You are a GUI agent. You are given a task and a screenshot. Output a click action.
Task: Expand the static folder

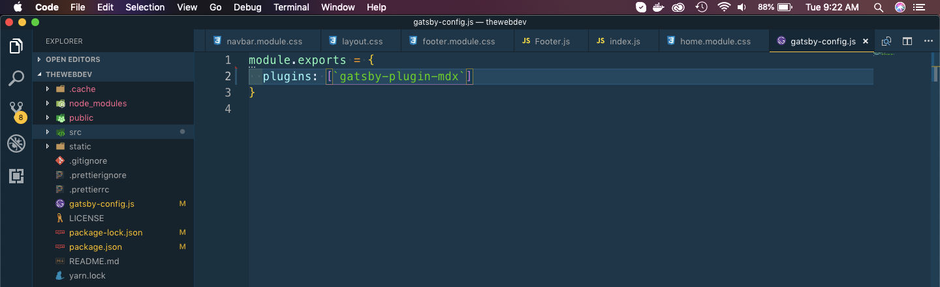48,146
